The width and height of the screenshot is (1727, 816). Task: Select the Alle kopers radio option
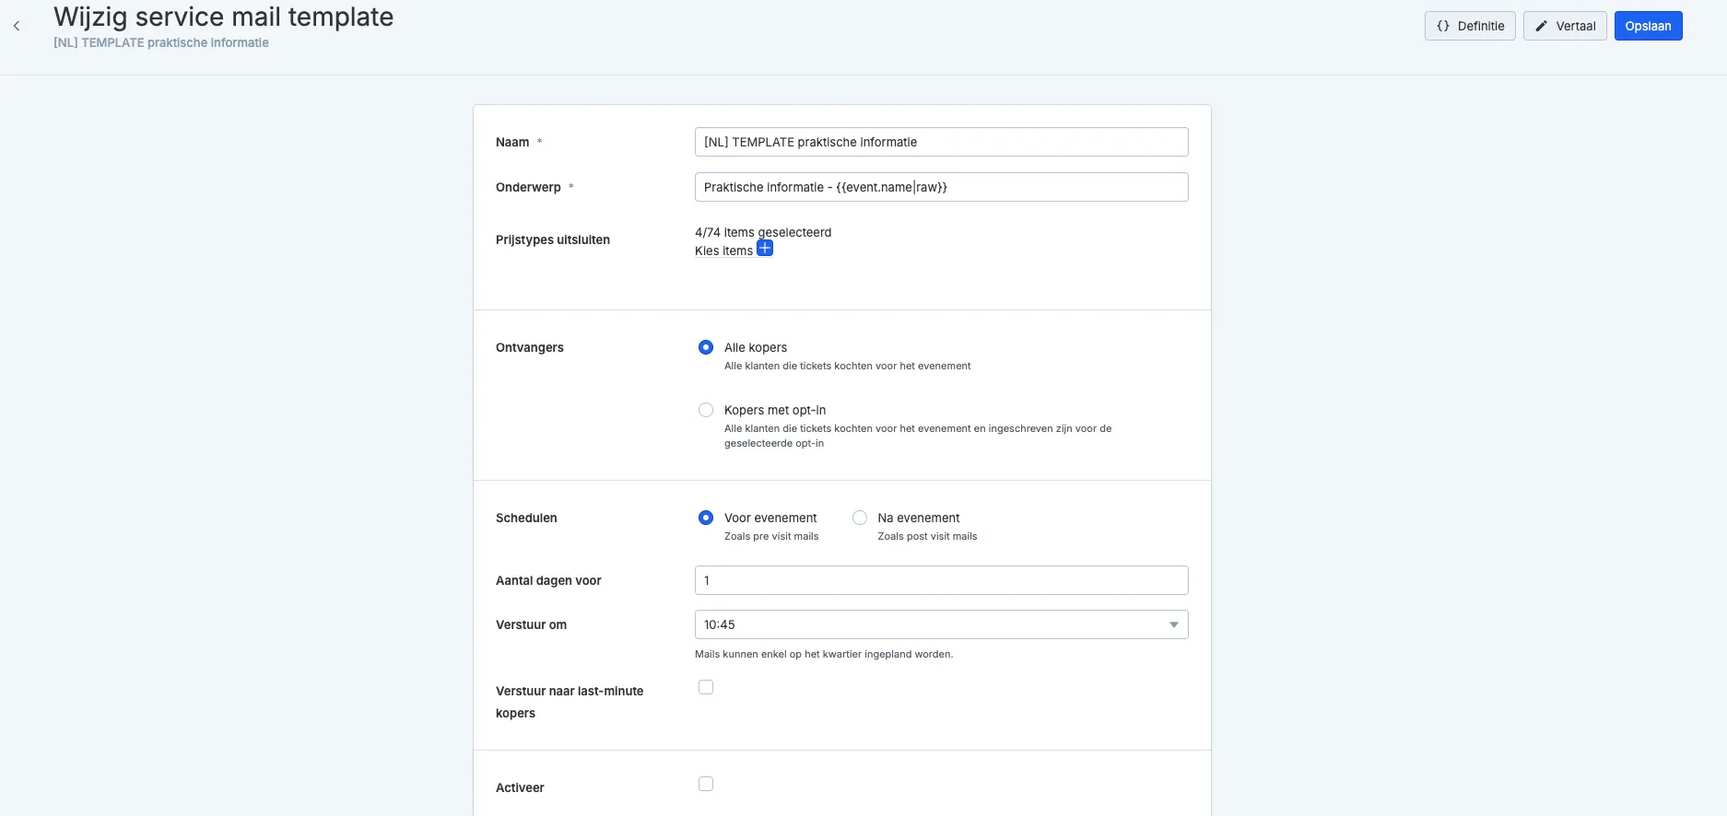click(x=706, y=347)
